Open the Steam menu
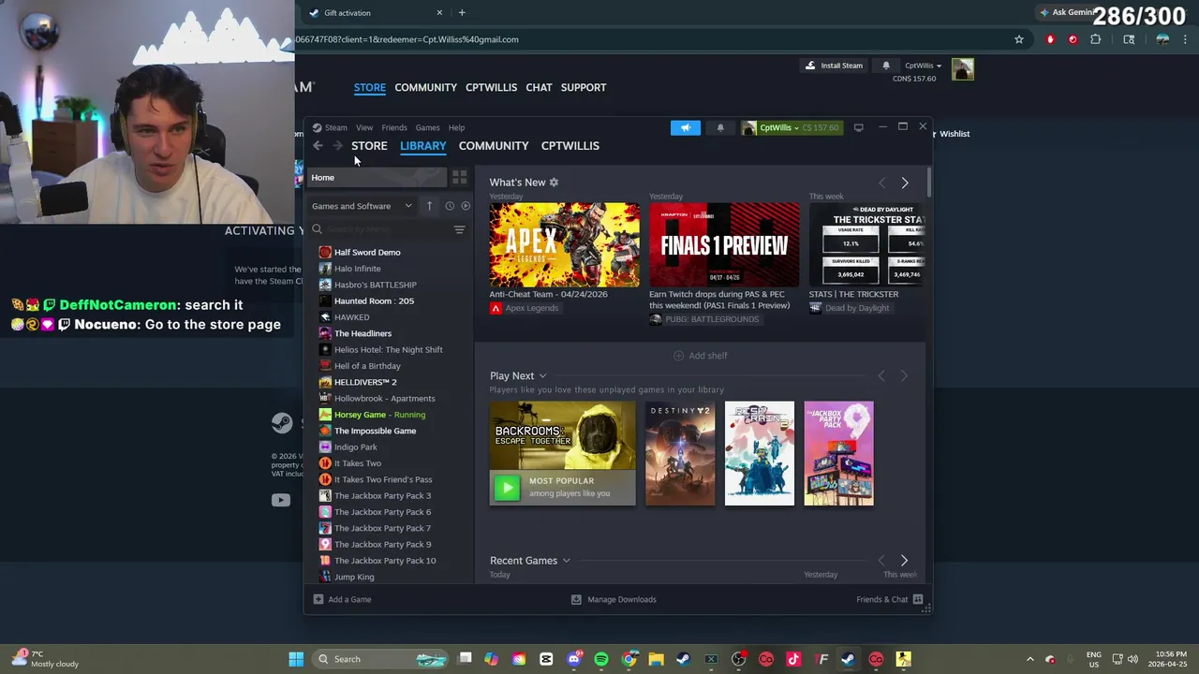The height and width of the screenshot is (674, 1199). pos(335,127)
